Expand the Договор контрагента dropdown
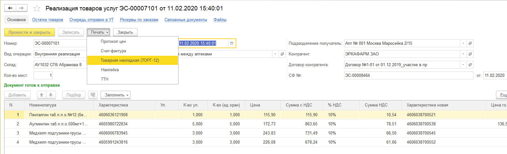 coord(463,65)
